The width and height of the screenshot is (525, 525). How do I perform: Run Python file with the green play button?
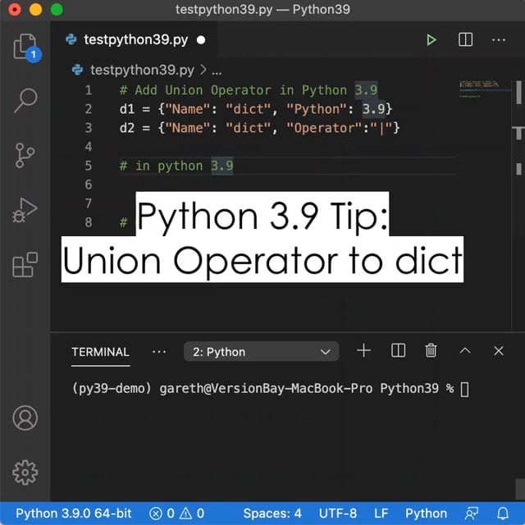[431, 40]
